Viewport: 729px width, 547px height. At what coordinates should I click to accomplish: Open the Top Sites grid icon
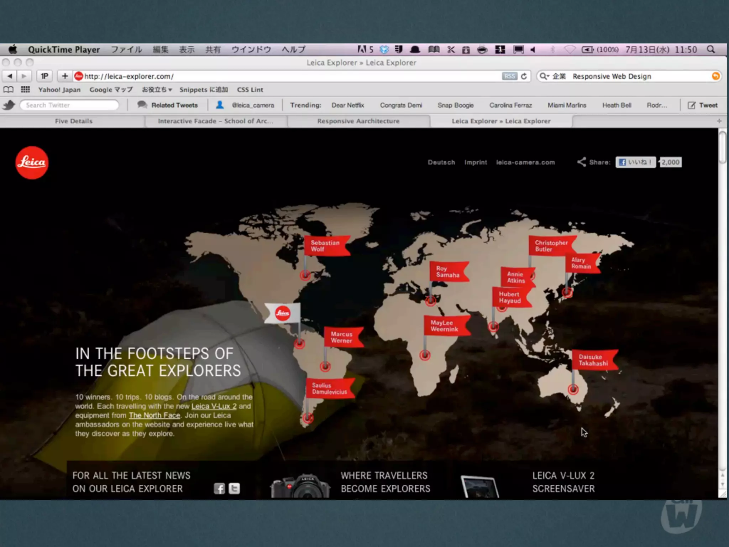click(x=25, y=89)
